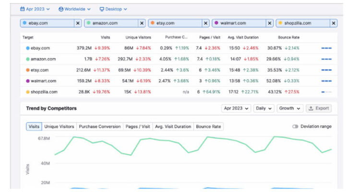Click 52.08% bounce rate for walmart.com
The image size is (359, 192).
click(x=274, y=81)
